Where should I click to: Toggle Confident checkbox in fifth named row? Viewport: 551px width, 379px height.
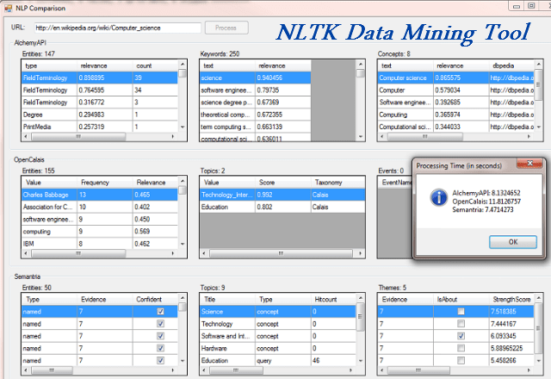click(161, 360)
